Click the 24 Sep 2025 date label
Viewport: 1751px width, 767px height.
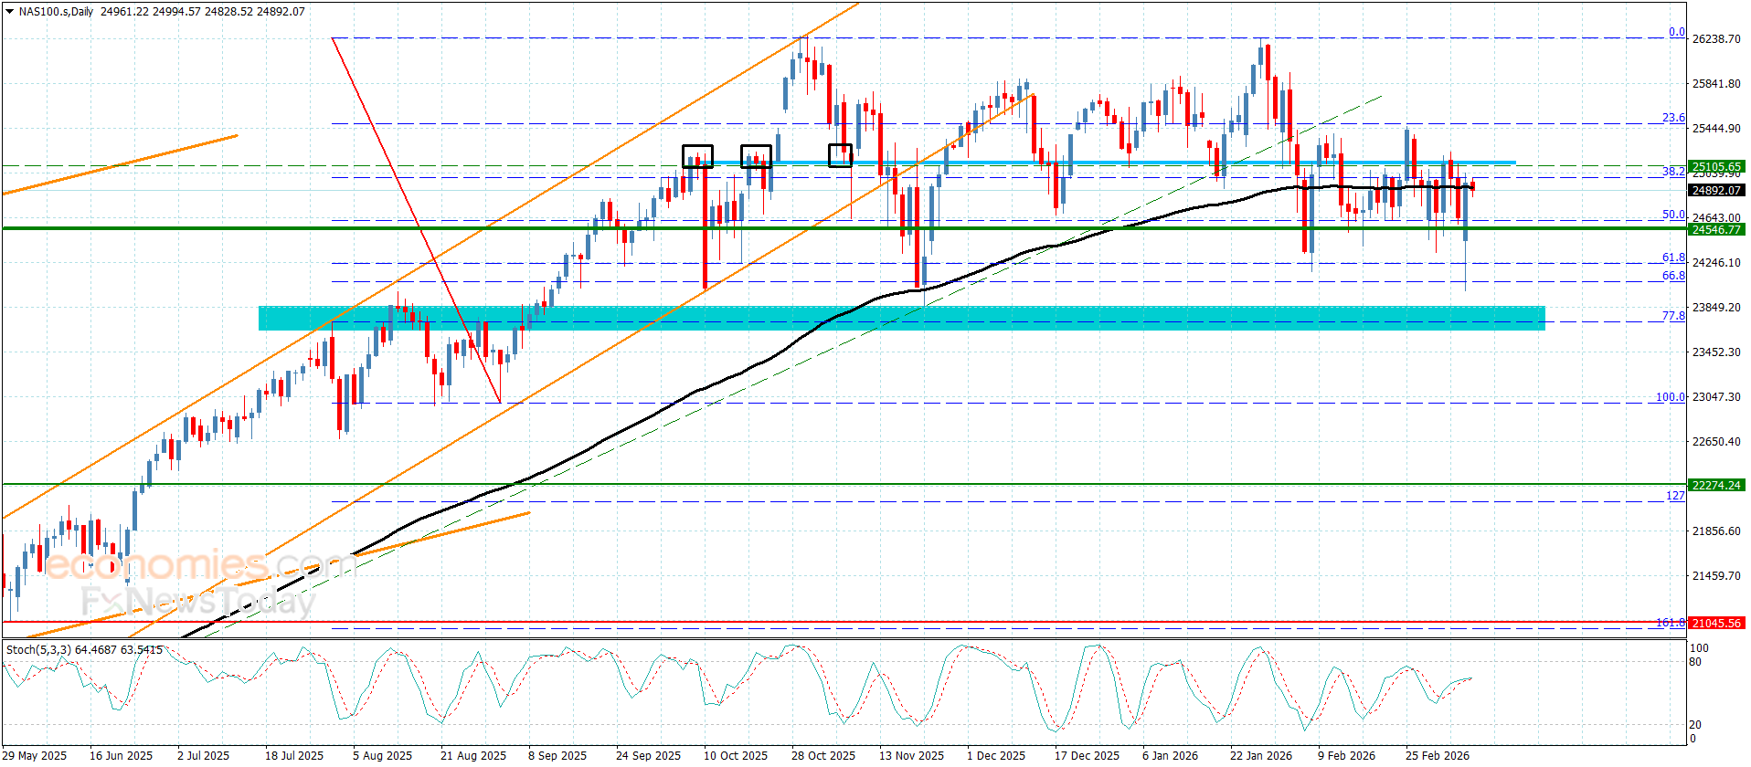point(648,755)
